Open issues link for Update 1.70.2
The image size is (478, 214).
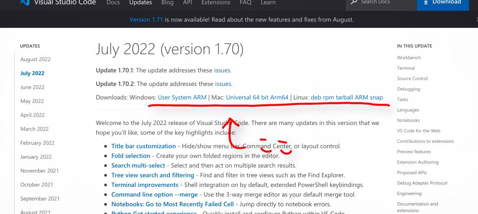[223, 84]
